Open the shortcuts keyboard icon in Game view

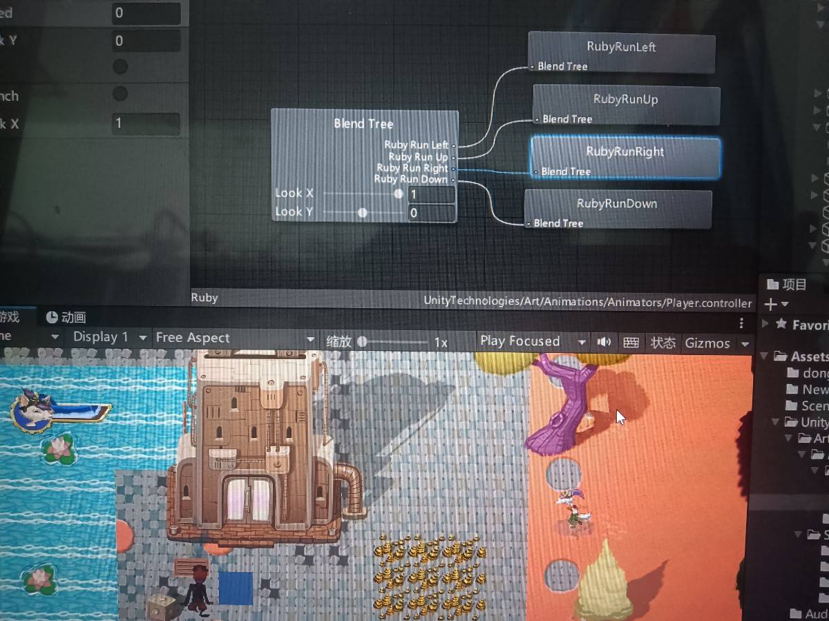(631, 343)
